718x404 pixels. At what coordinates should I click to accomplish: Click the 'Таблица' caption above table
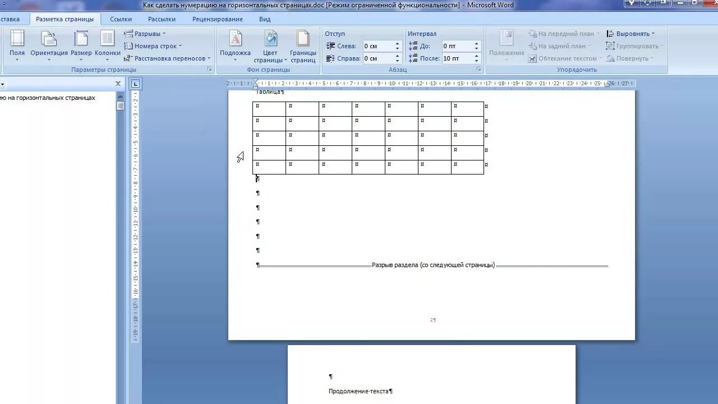coord(269,92)
